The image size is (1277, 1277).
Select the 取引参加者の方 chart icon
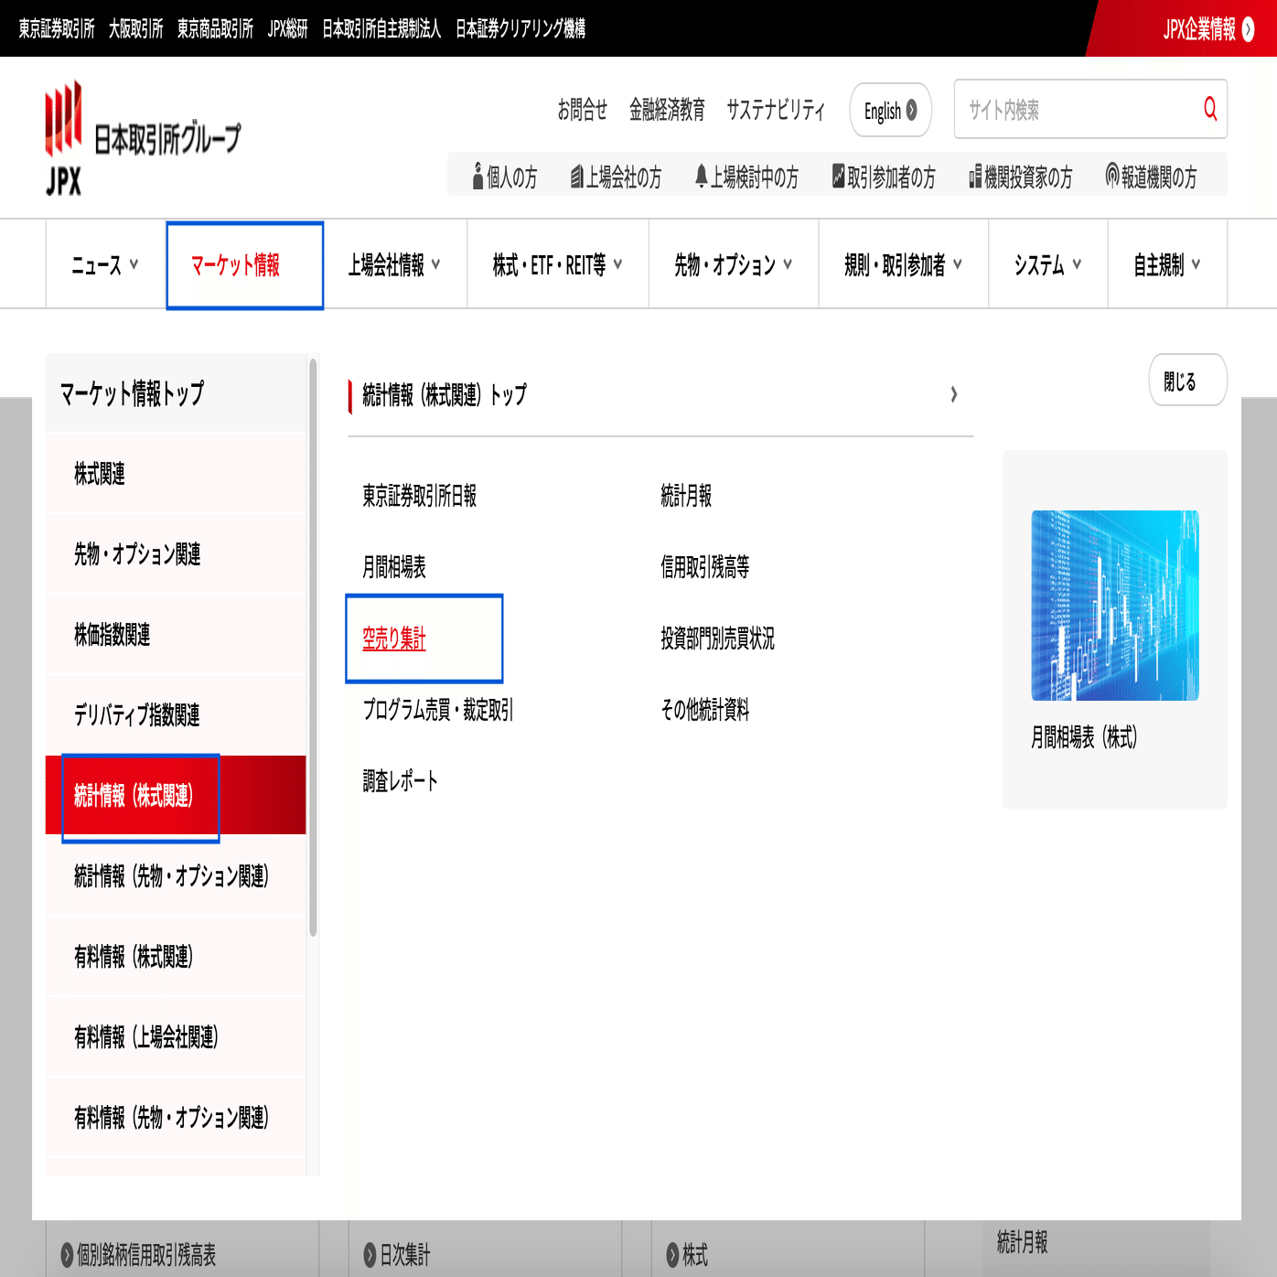coord(837,174)
